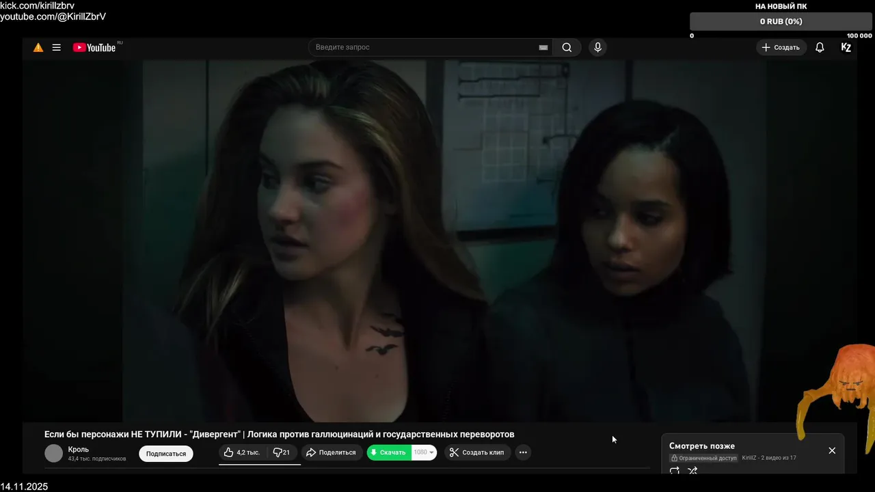The height and width of the screenshot is (492, 875).
Task: Open the 'Кроль' channel name link
Action: click(79, 450)
